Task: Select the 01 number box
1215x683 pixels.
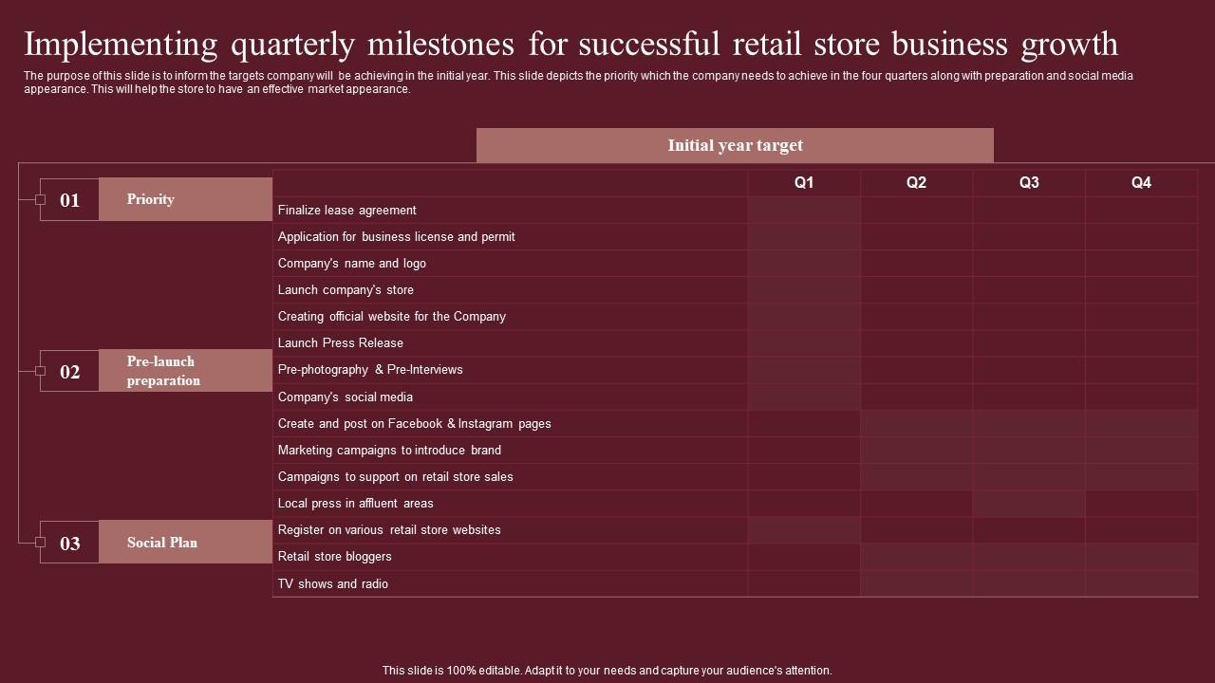Action: pos(70,200)
